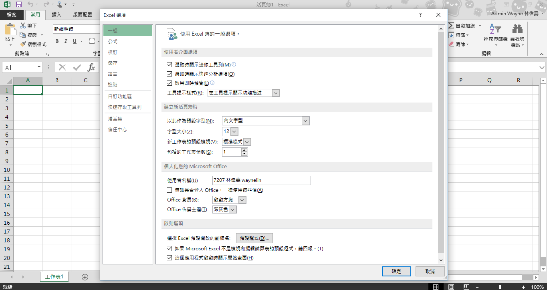This screenshot has height=290, width=547.
Task: Click the dialog Help question mark icon
Action: point(420,15)
